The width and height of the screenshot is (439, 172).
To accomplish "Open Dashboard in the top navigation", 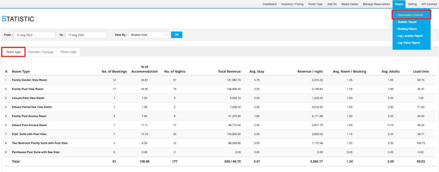I will click(x=270, y=4).
